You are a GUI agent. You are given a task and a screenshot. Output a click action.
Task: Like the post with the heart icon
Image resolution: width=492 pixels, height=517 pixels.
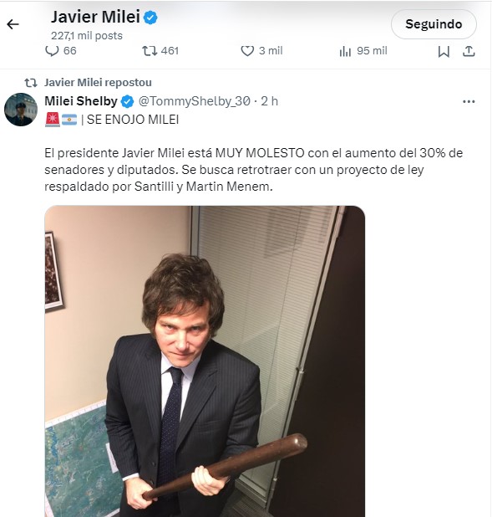point(247,51)
